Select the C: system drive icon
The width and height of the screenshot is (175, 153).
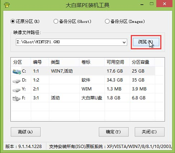tap(17, 71)
